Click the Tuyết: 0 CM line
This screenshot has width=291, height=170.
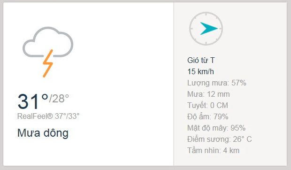click(x=207, y=105)
